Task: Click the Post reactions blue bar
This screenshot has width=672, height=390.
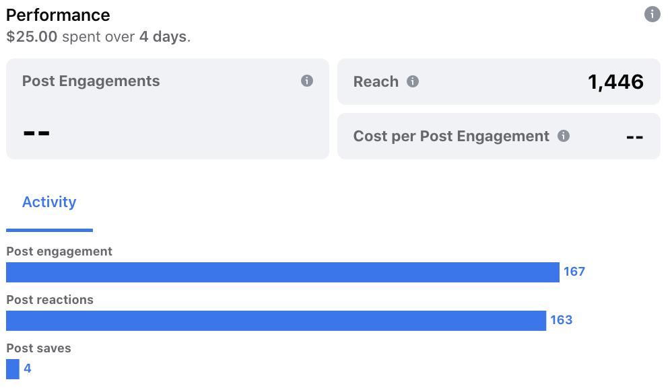Action: tap(276, 321)
